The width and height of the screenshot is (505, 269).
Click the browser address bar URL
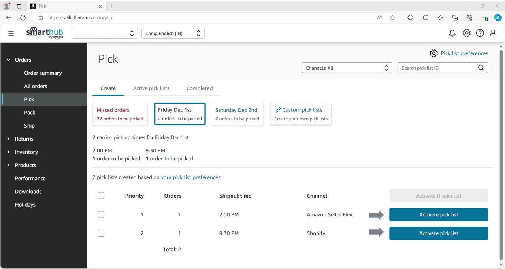pyautogui.click(x=81, y=17)
